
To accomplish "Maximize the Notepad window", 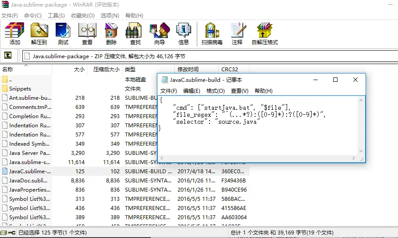I will pos(335,80).
